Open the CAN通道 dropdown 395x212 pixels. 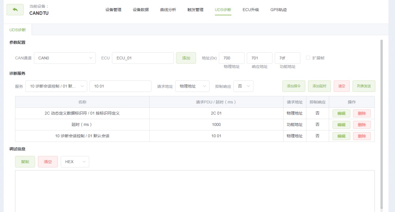pos(65,58)
